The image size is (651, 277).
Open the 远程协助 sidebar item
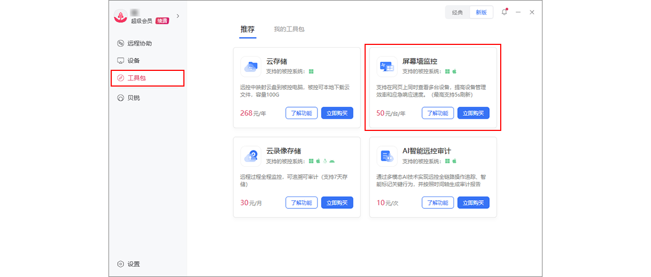pyautogui.click(x=148, y=43)
